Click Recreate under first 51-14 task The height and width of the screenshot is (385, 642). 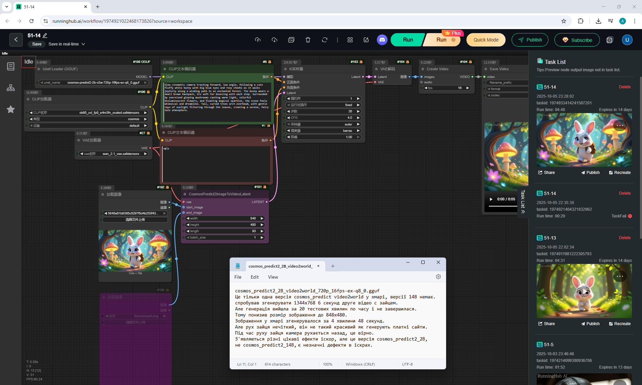(620, 173)
